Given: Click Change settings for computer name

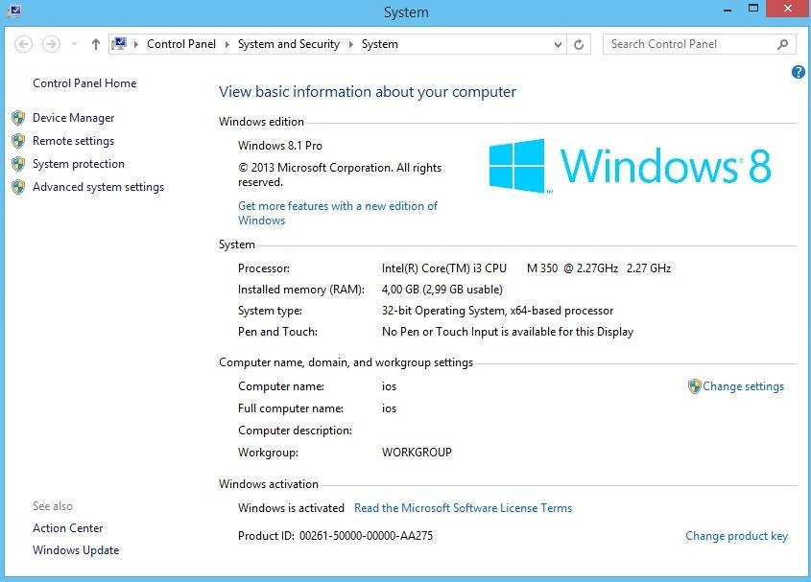Looking at the screenshot, I should pyautogui.click(x=743, y=386).
